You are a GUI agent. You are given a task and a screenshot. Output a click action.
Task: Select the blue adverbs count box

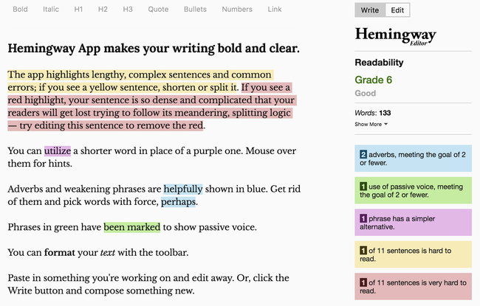pyautogui.click(x=413, y=159)
